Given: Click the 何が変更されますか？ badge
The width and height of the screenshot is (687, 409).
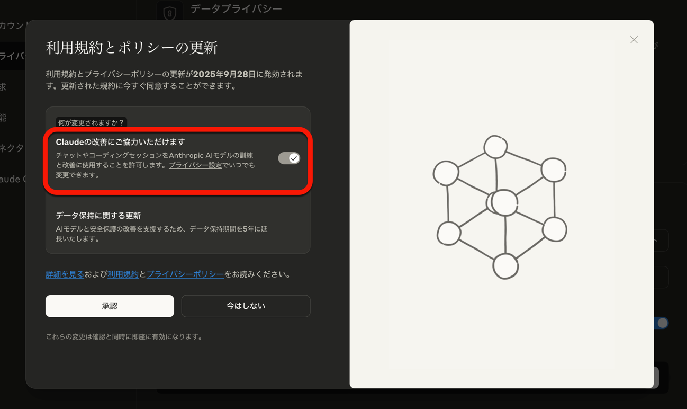Looking at the screenshot, I should pos(91,122).
